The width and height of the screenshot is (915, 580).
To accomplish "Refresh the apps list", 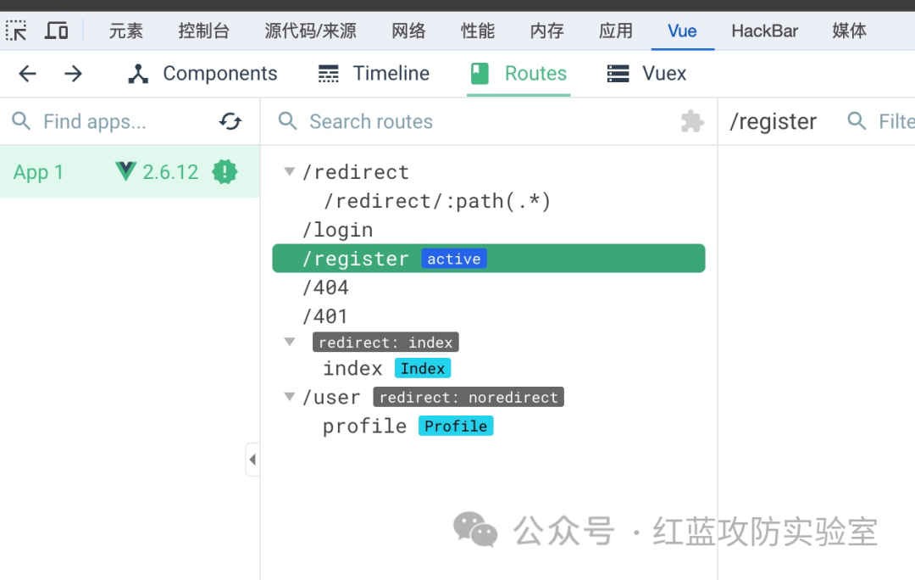I will [230, 121].
